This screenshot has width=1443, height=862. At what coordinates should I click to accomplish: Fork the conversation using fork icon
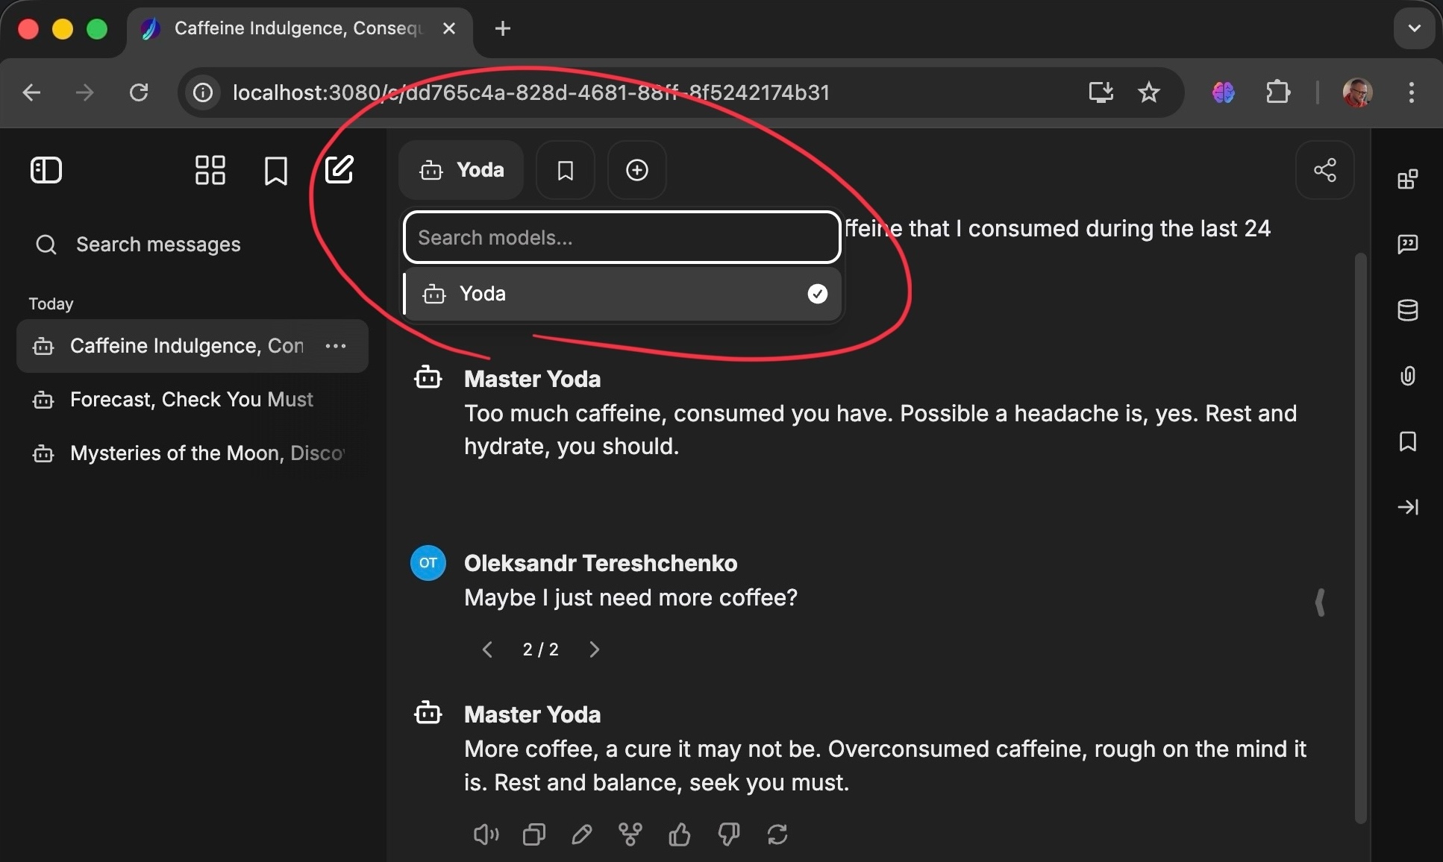630,834
